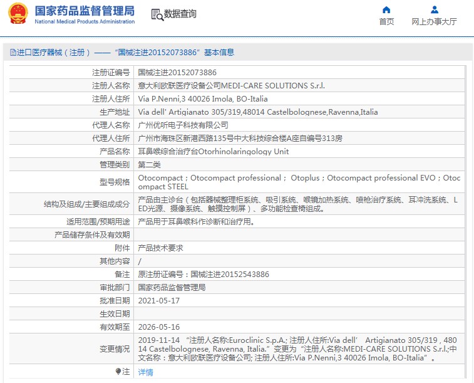Click the 结构及组成/主要组成成分 label
The width and height of the screenshot is (474, 383).
[x=86, y=204]
